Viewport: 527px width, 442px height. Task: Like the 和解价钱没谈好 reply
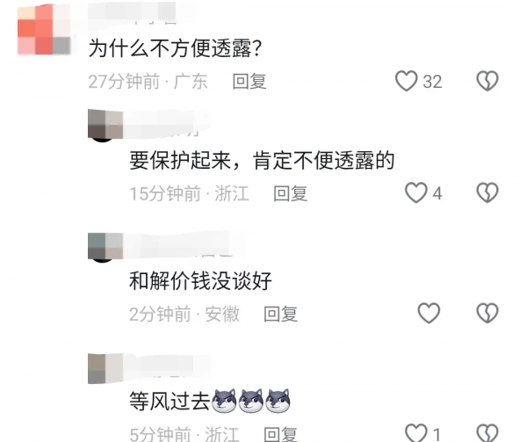[x=429, y=313]
